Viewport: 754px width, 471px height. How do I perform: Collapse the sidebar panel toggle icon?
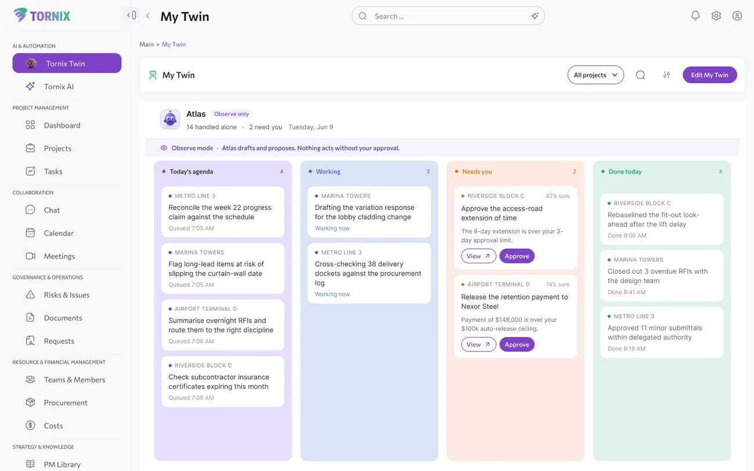click(x=132, y=16)
